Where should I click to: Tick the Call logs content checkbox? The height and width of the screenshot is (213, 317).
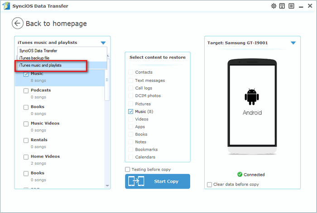point(130,88)
